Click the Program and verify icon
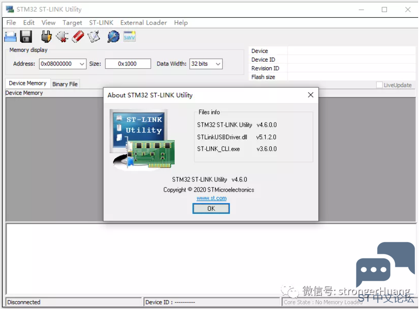420x309 pixels. pos(94,37)
